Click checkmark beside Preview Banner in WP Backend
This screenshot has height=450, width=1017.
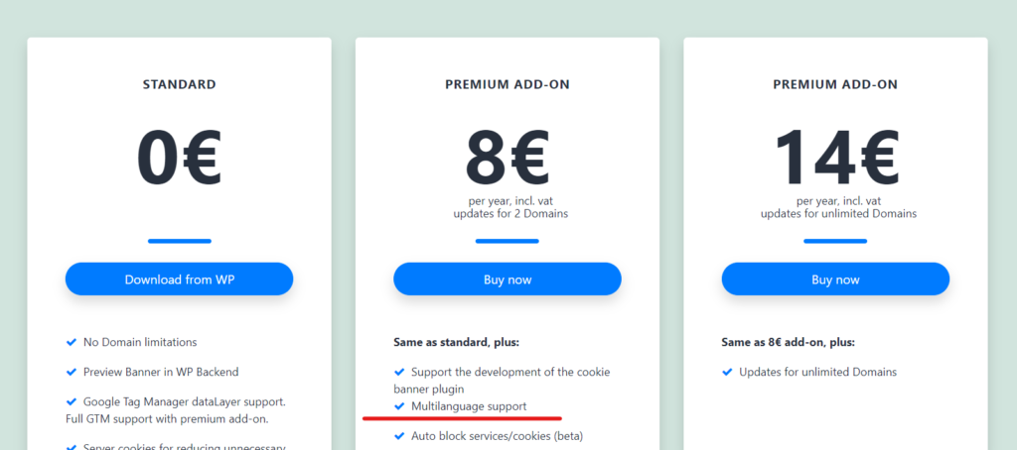tap(72, 372)
